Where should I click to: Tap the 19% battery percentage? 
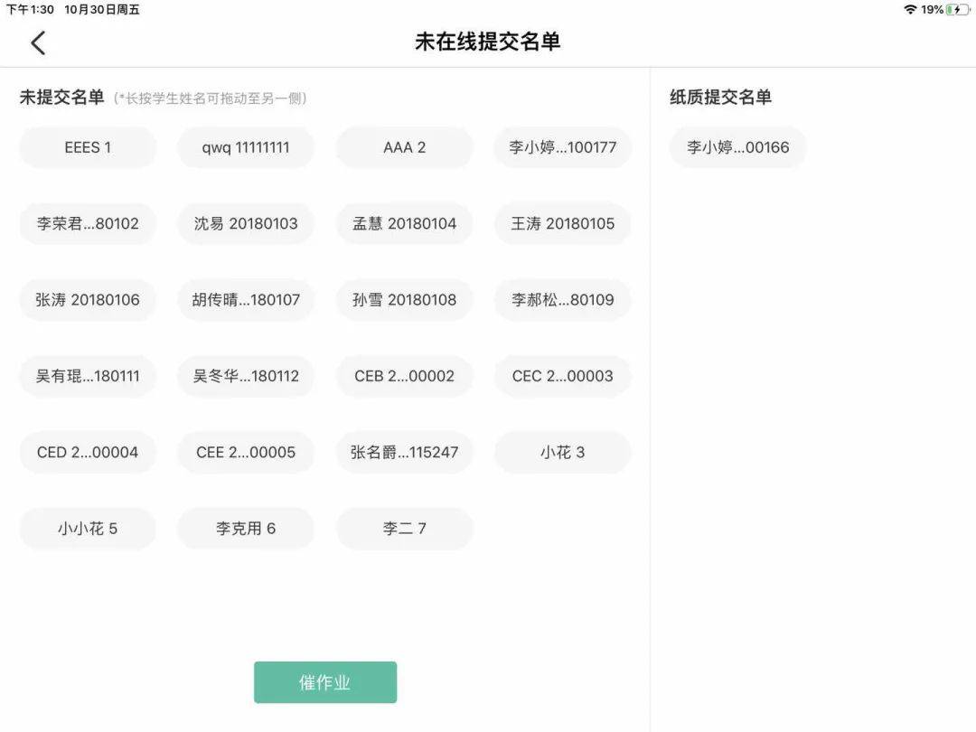pos(932,9)
